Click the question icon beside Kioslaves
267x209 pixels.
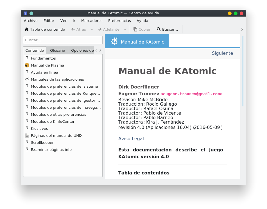[27, 128]
